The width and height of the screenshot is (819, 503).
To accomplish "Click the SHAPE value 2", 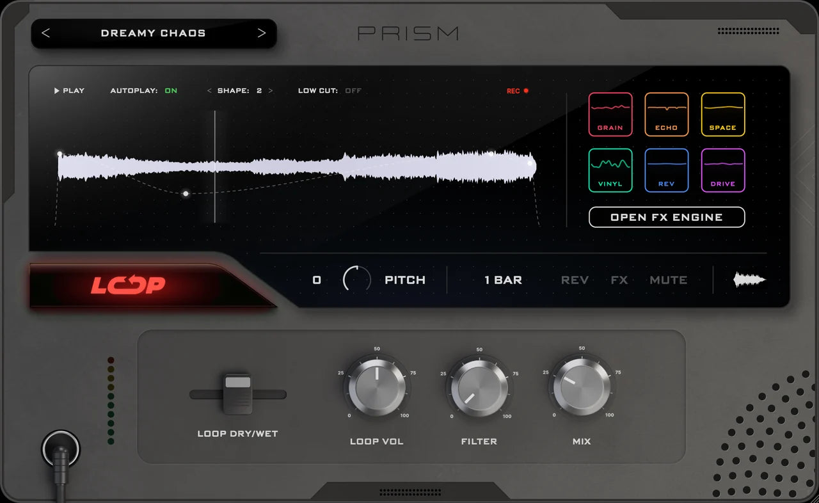I will [259, 91].
